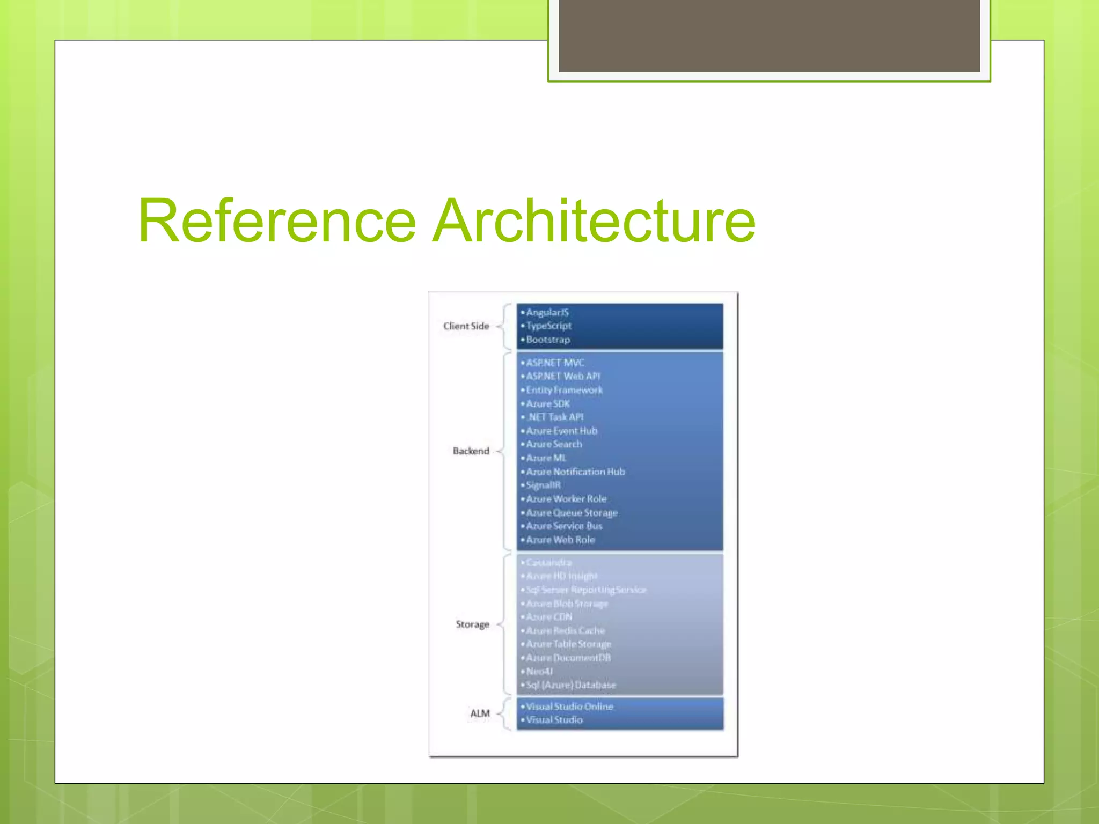The image size is (1099, 824).
Task: Click the Azure Web Role bullet
Action: [x=560, y=540]
